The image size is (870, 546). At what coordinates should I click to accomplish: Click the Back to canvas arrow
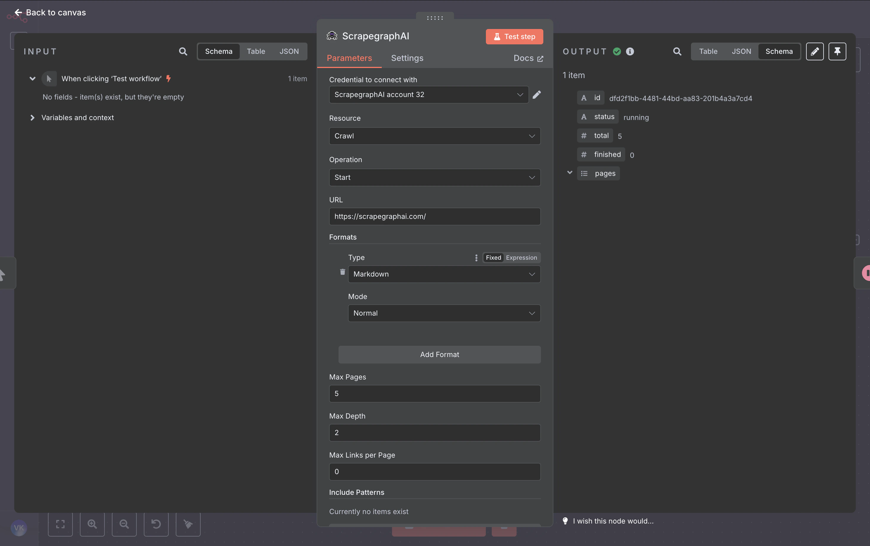tap(18, 12)
